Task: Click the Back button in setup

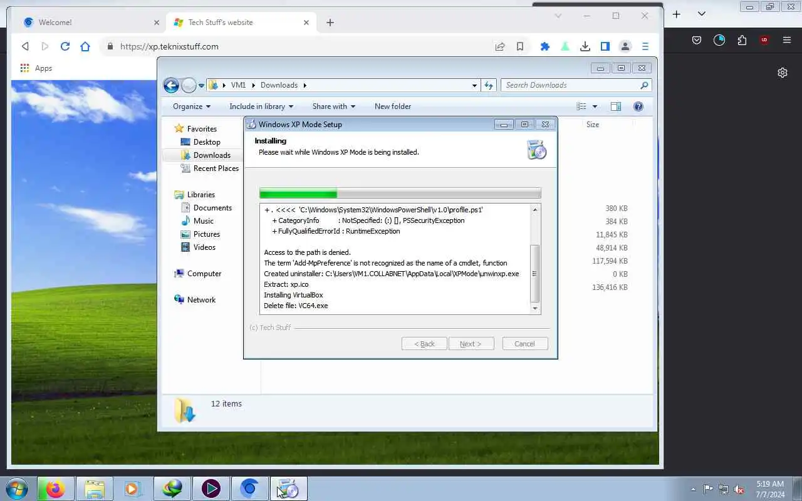Action: point(424,344)
